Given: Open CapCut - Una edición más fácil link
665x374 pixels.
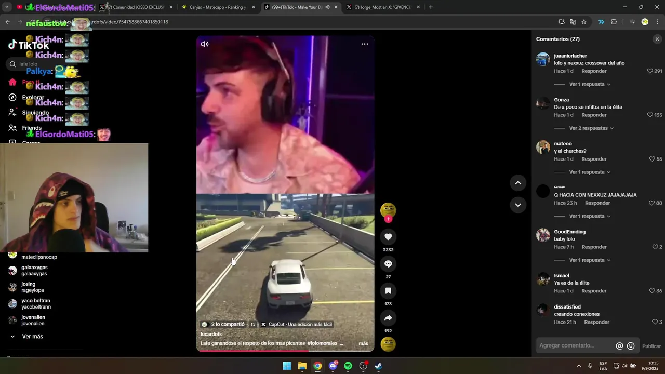Looking at the screenshot, I should 296,324.
